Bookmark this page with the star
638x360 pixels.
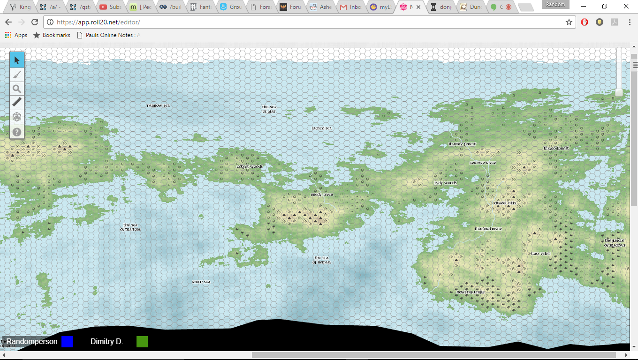click(x=569, y=22)
